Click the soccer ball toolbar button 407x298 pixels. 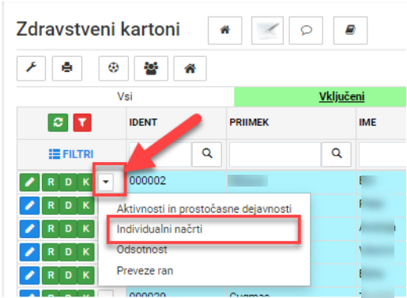coord(114,68)
